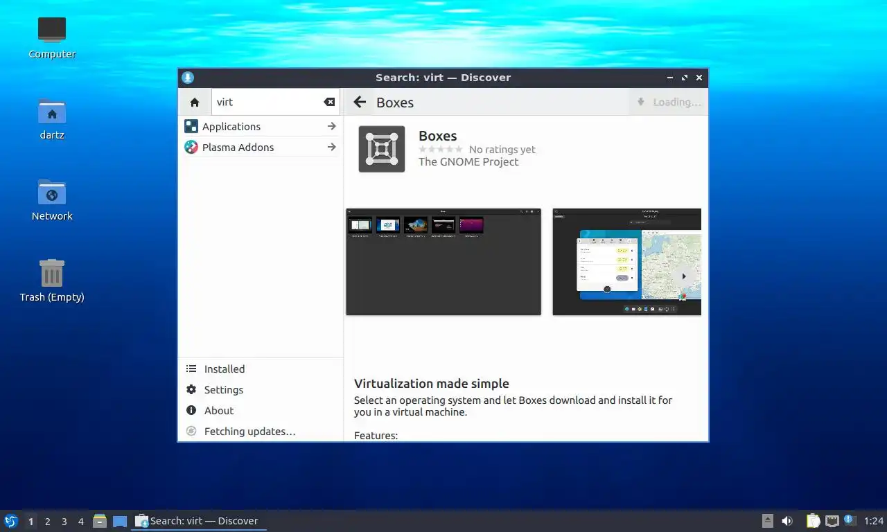Click the Loading… install button
The height and width of the screenshot is (532, 887).
[668, 102]
